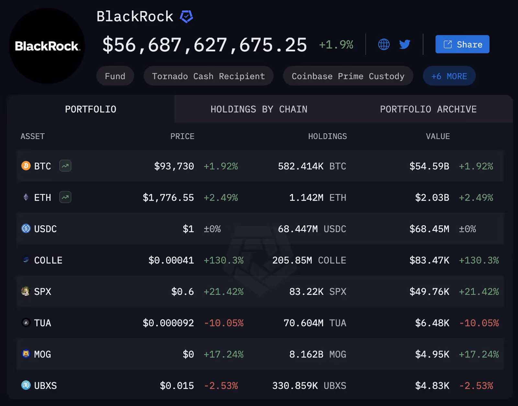Open the ETH price trend chart icon
Viewport: 518px width, 406px height.
click(x=65, y=197)
